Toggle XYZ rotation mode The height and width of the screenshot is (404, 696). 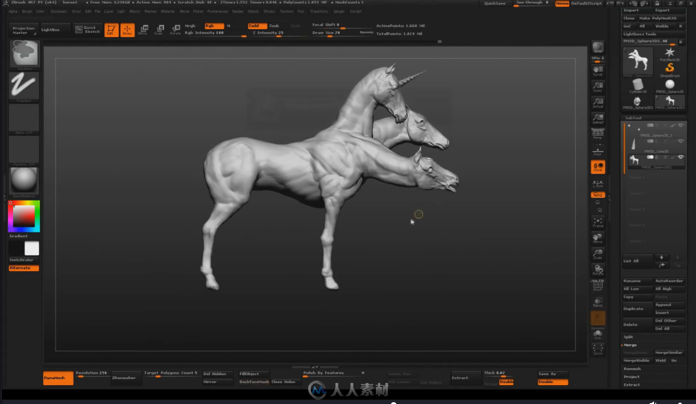(x=598, y=195)
